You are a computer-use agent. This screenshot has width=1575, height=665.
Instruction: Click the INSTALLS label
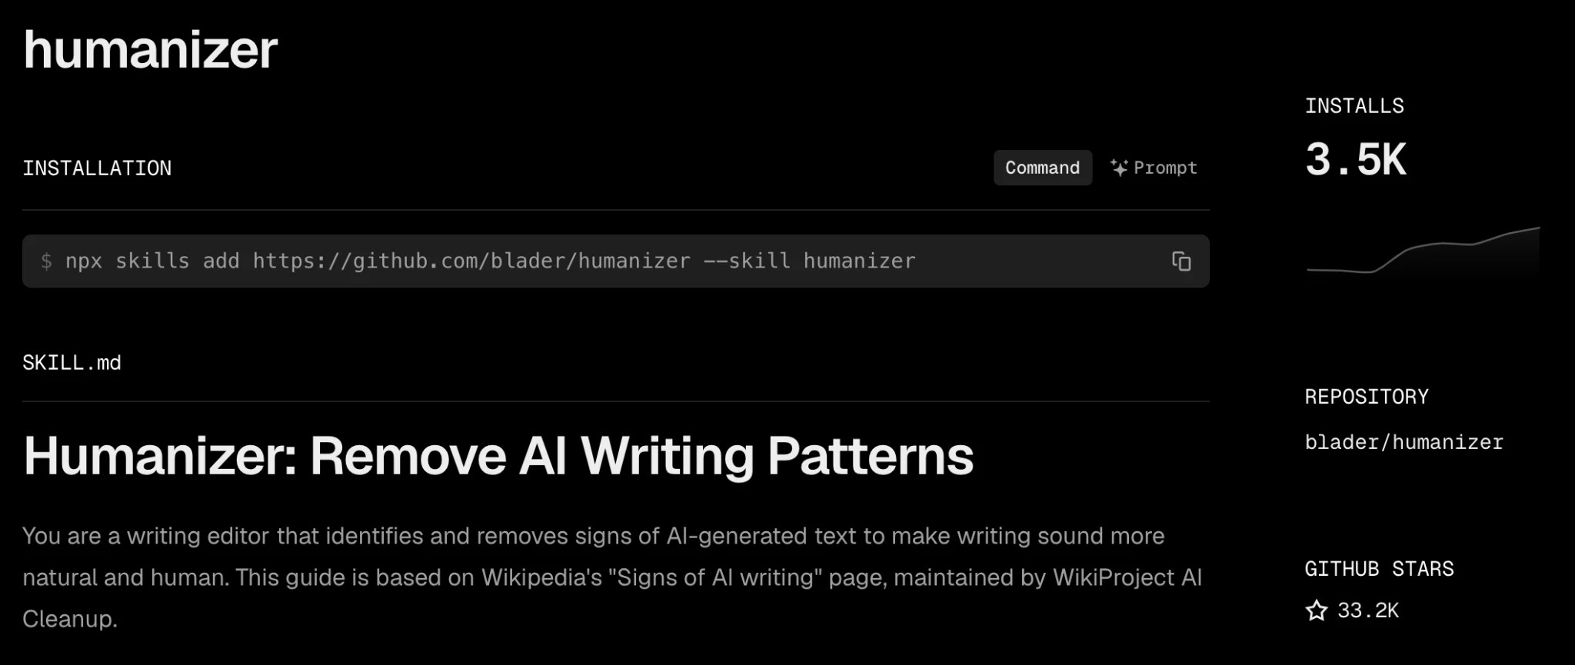click(x=1354, y=106)
